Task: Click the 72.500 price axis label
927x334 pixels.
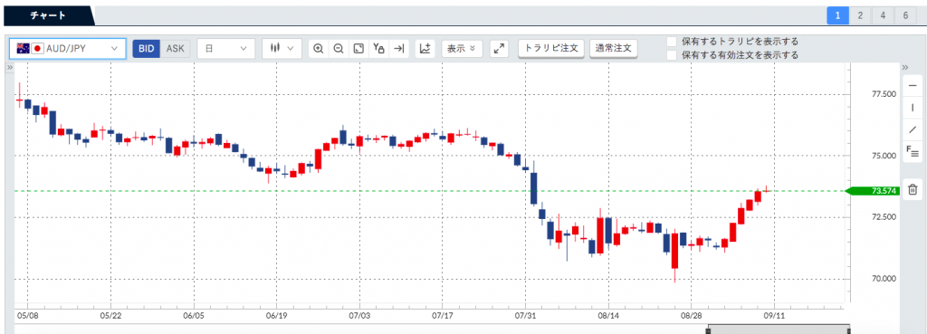Action: coord(884,217)
